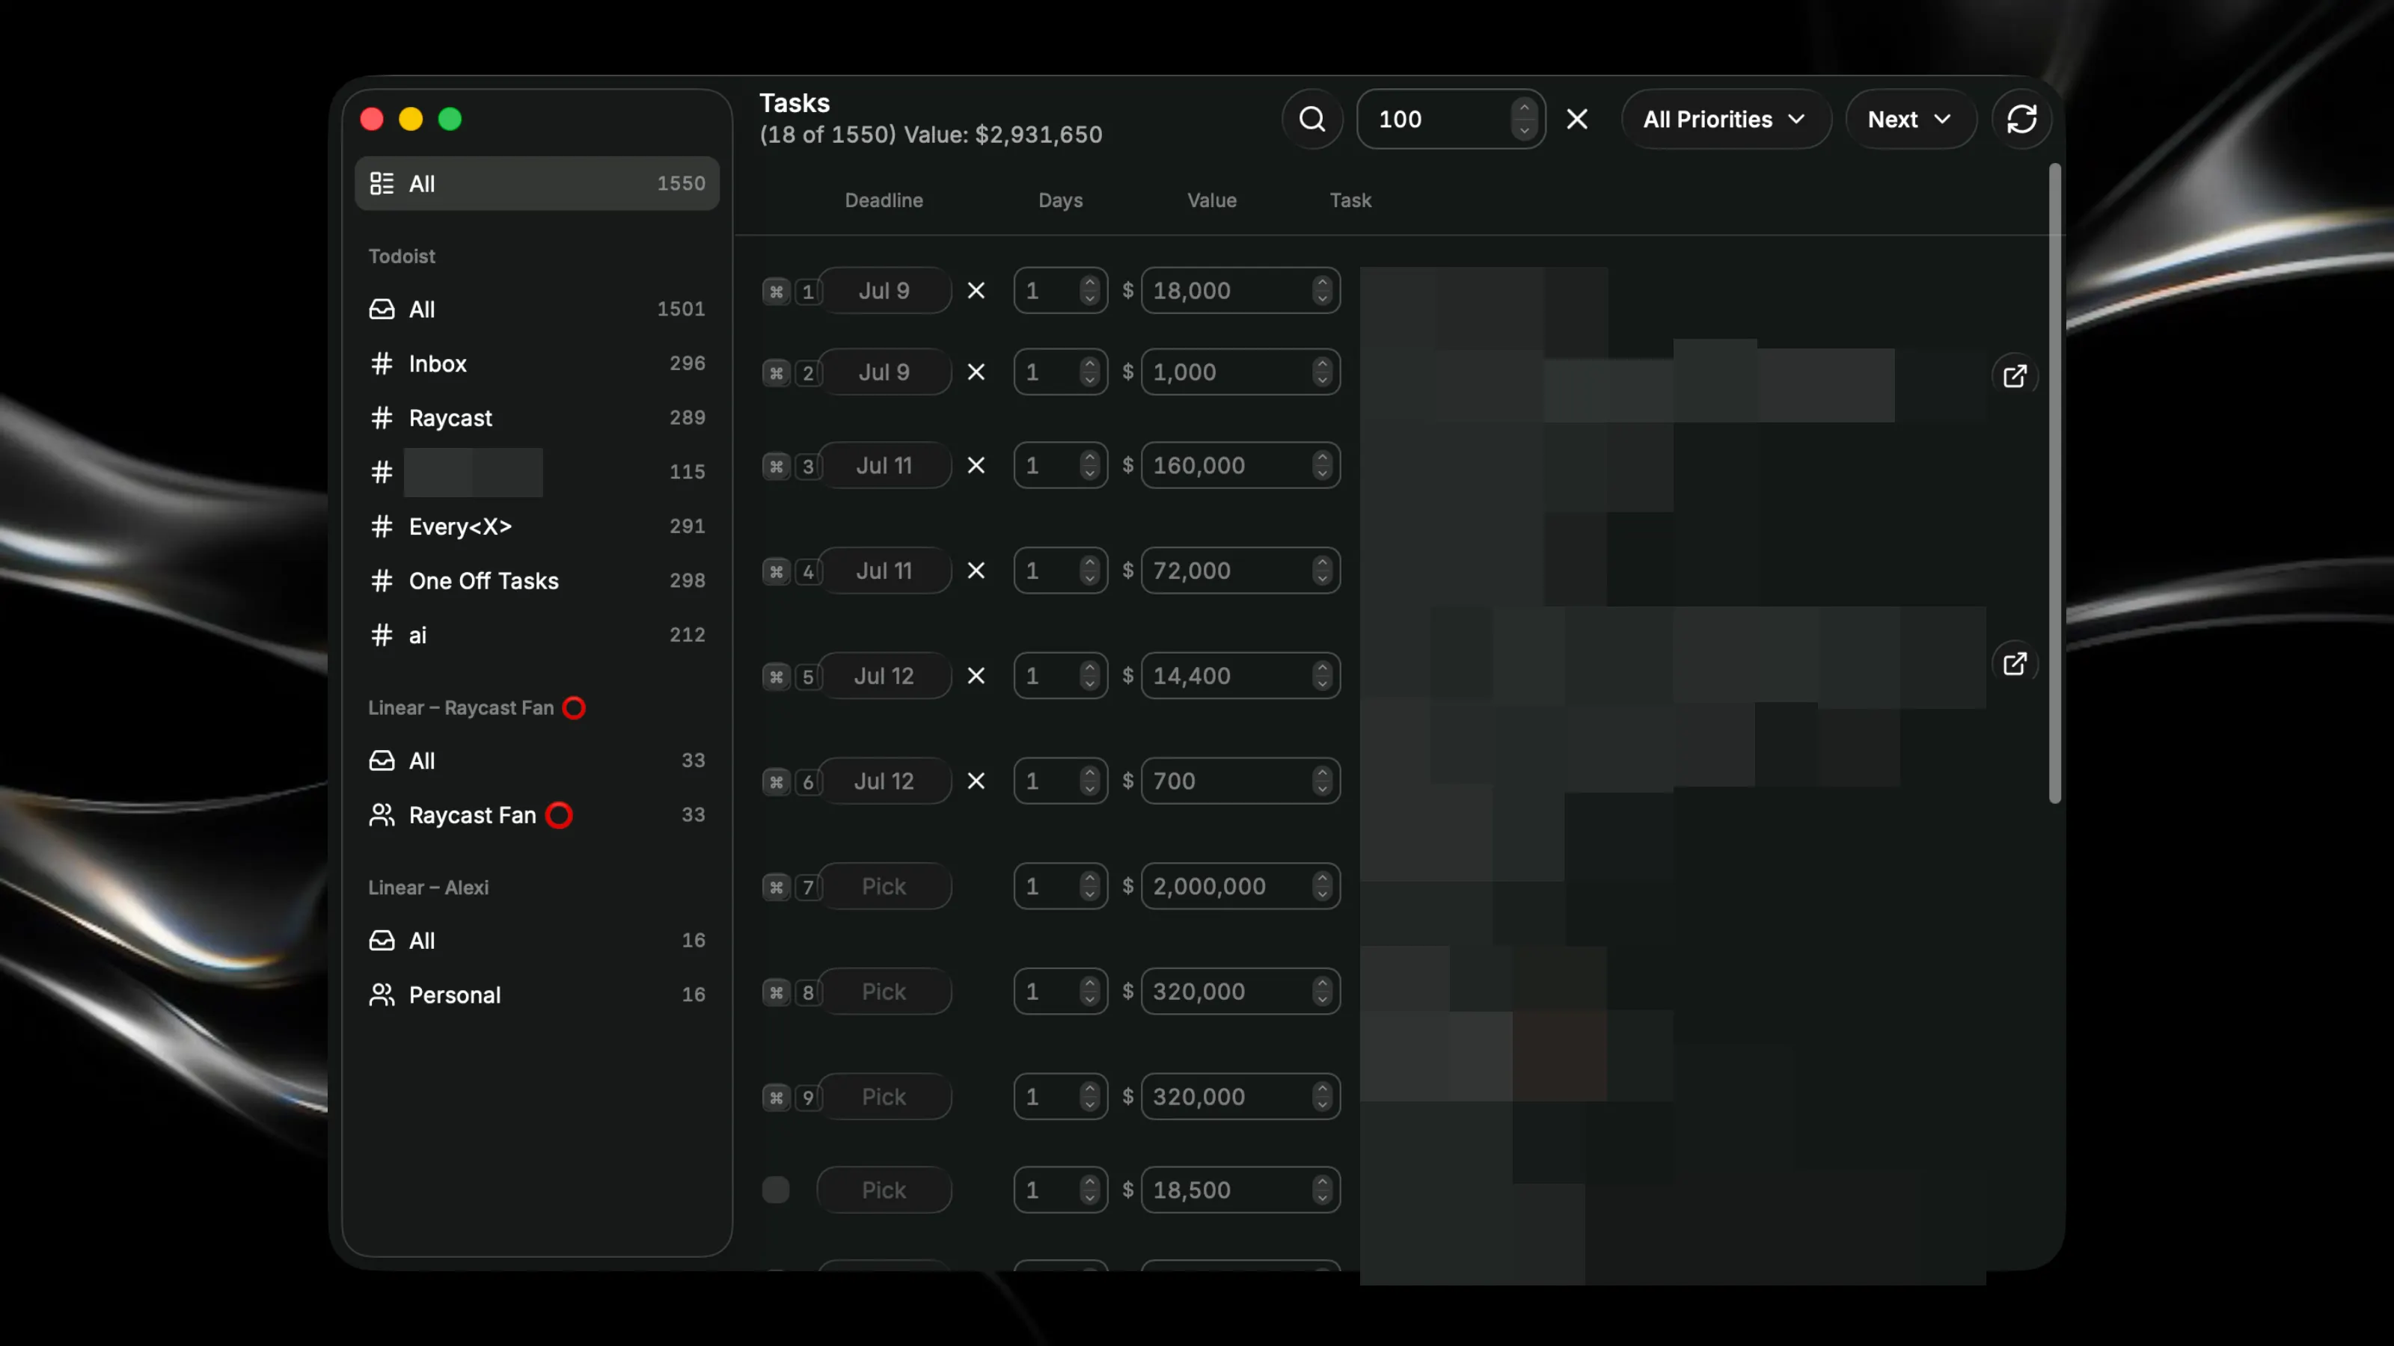Toggle the checkbox for the $18,500 task
This screenshot has height=1346, width=2394.
pyautogui.click(x=776, y=1189)
